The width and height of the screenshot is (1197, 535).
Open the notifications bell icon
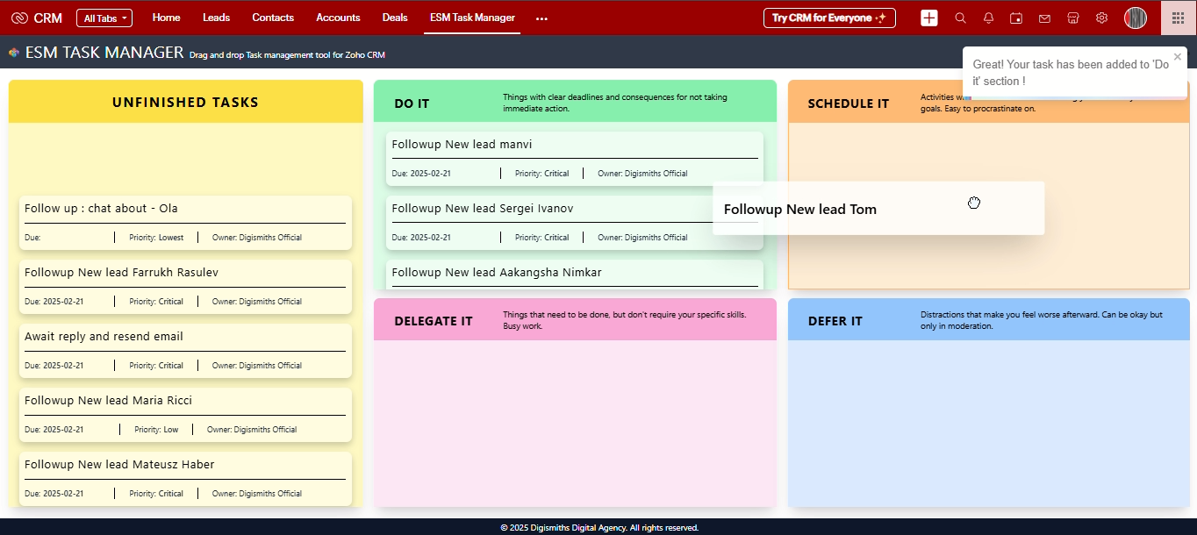pyautogui.click(x=988, y=18)
